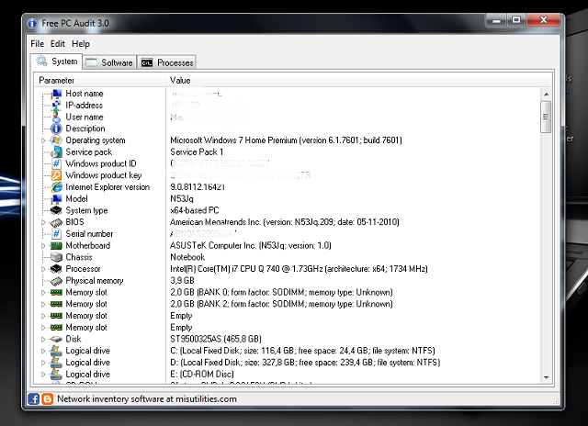Expand the C: Logical drive node
Viewport: 588px width, 426px height.
point(43,351)
